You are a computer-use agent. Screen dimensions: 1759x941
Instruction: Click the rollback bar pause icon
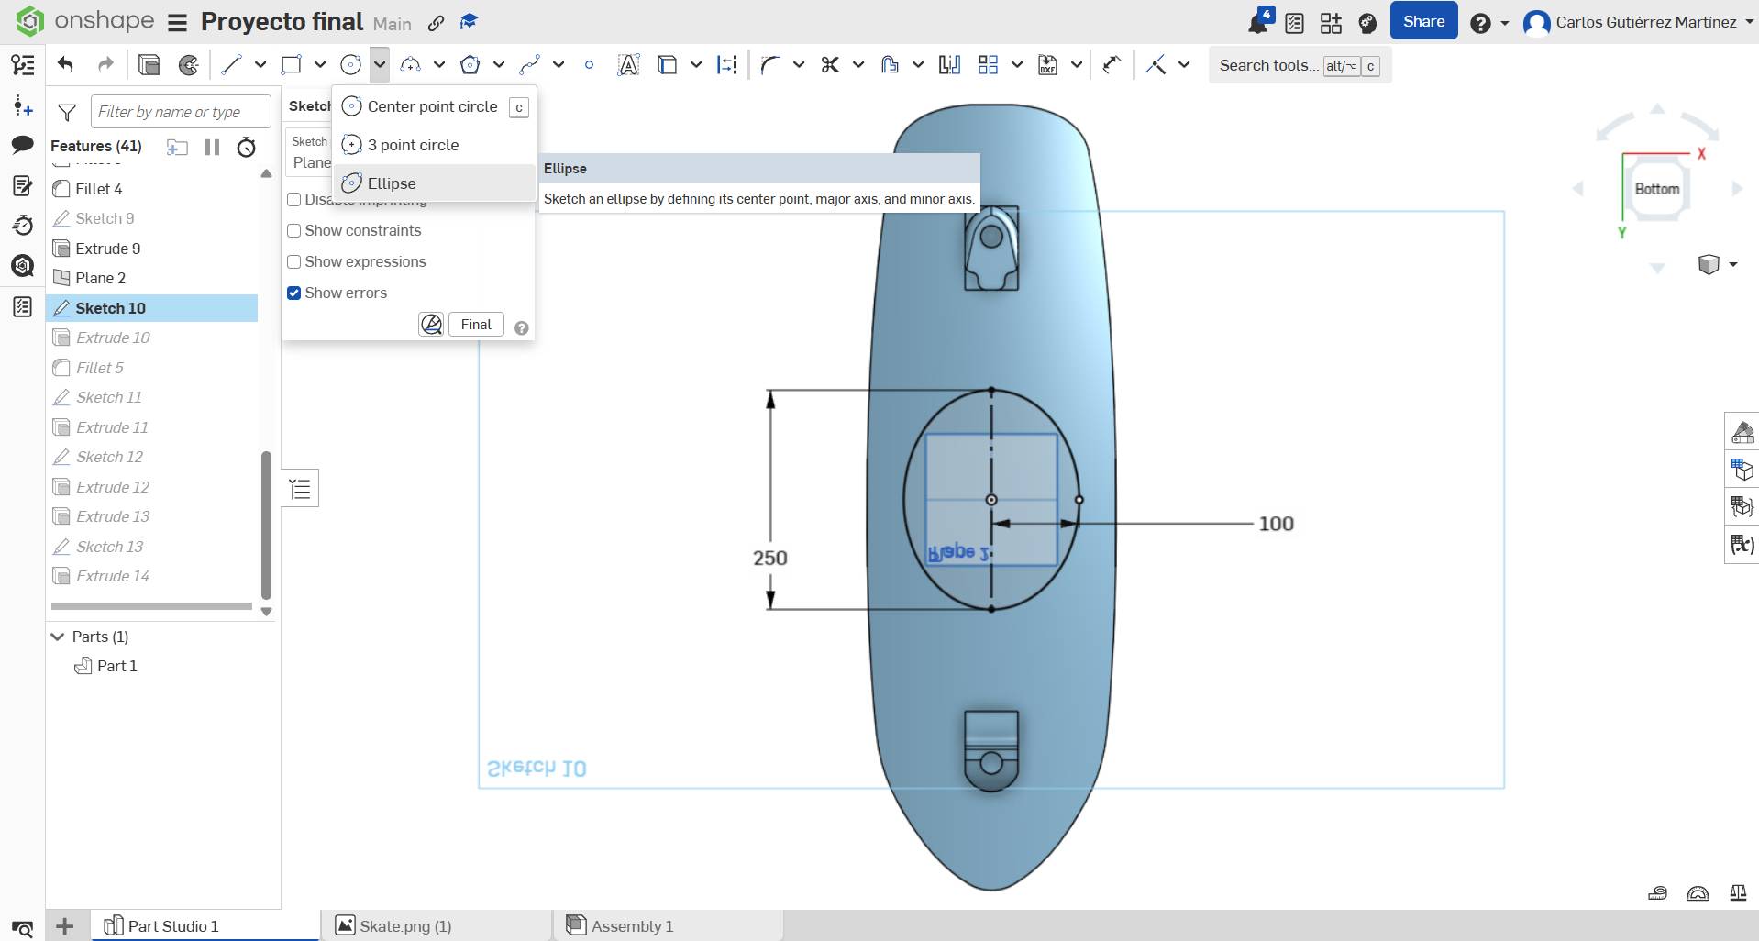click(x=212, y=147)
